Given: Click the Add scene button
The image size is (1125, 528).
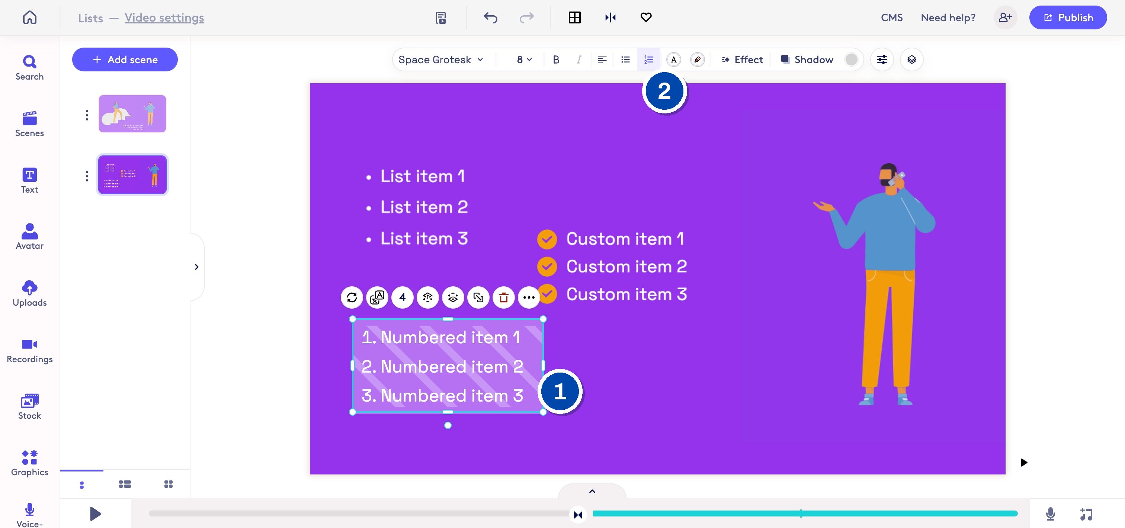Looking at the screenshot, I should [125, 59].
